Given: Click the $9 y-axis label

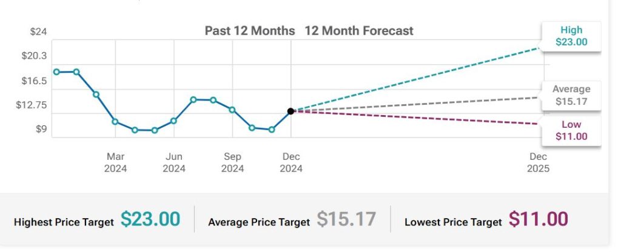Looking at the screenshot, I should coord(41,128).
